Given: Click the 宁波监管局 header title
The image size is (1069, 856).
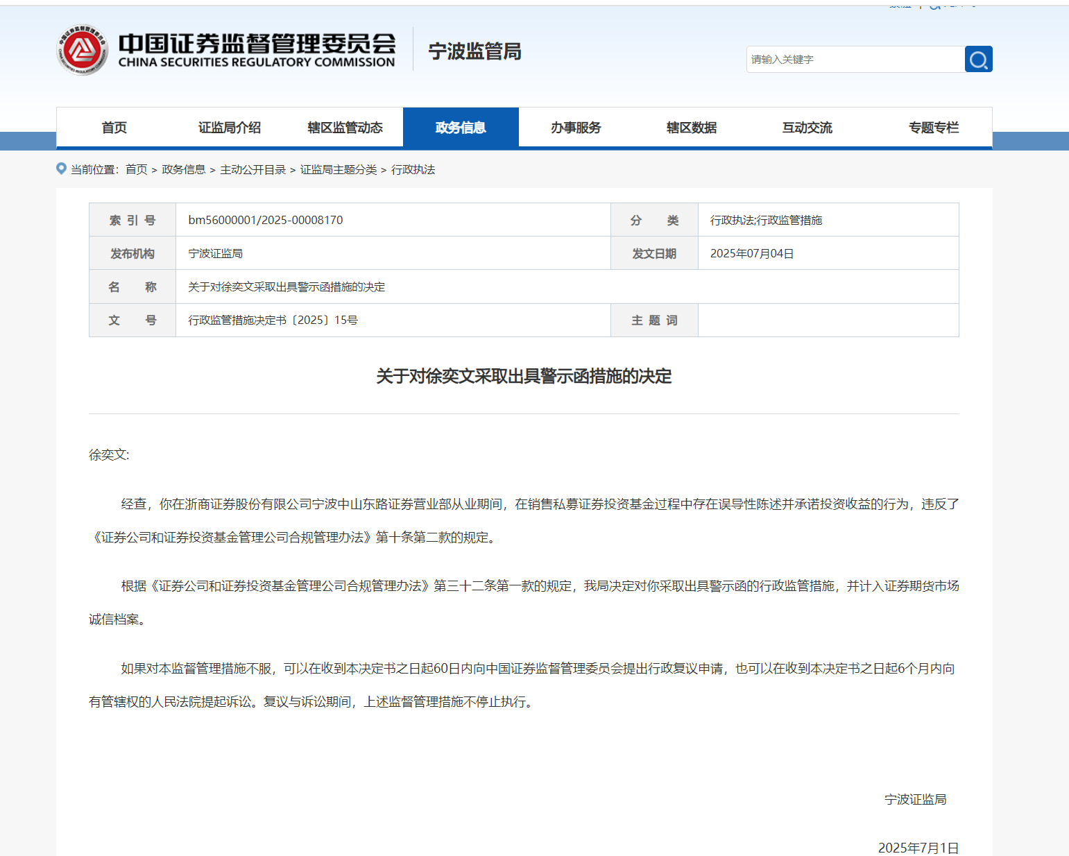Looking at the screenshot, I should pos(474,51).
